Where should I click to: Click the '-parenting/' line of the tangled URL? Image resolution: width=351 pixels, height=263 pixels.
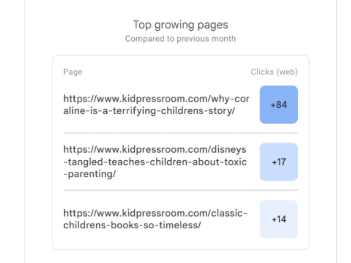(x=90, y=174)
